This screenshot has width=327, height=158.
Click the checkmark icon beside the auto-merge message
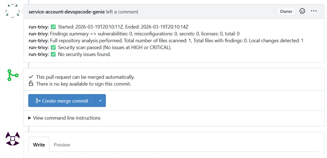coord(31,77)
